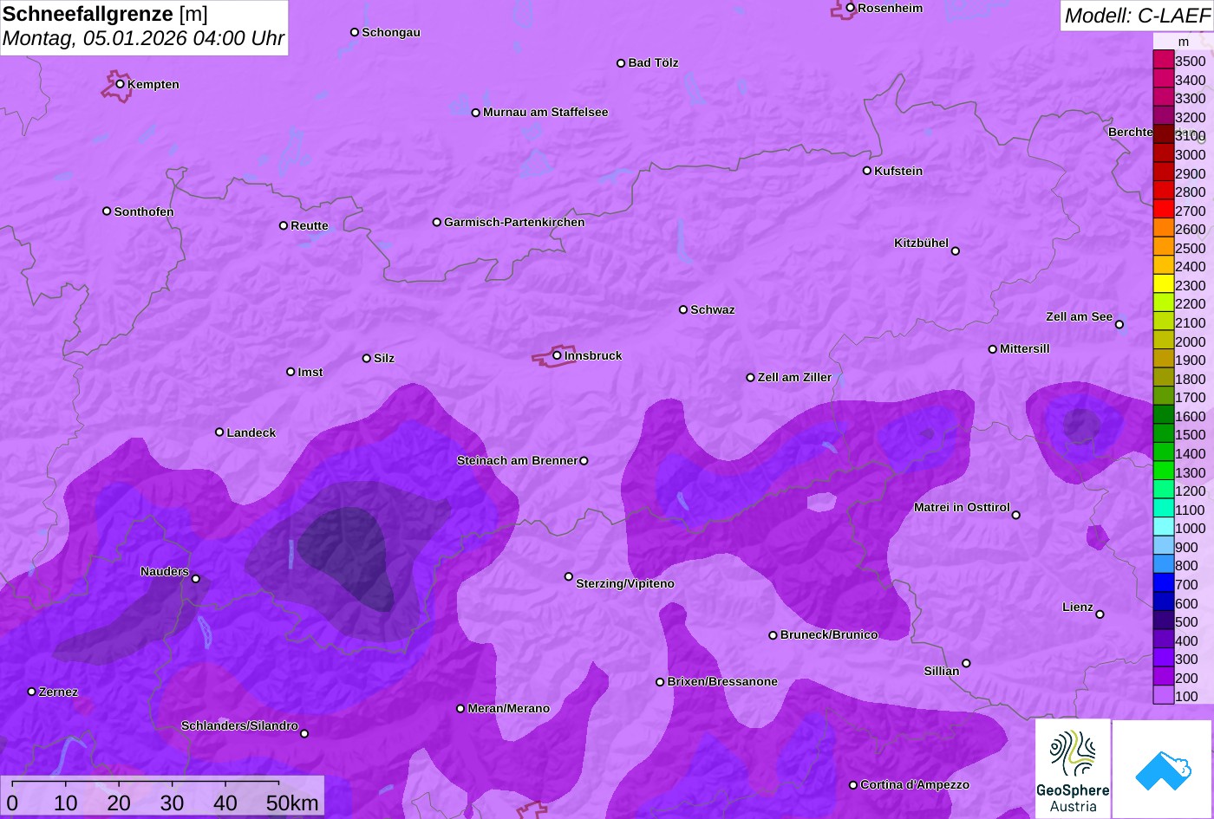Click the Landeck marker dot
The width and height of the screenshot is (1214, 819).
click(219, 432)
